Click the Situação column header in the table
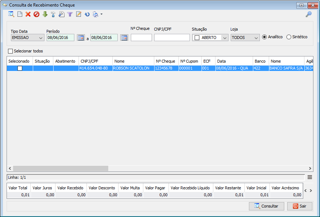The image size is (320, 217). [x=43, y=61]
